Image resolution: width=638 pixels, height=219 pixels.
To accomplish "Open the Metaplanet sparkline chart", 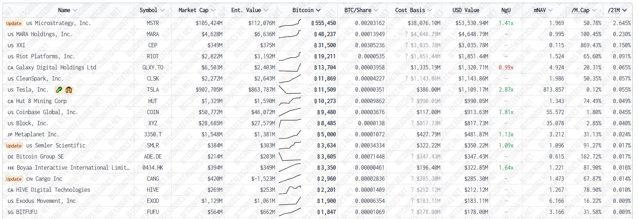I will [x=290, y=135].
